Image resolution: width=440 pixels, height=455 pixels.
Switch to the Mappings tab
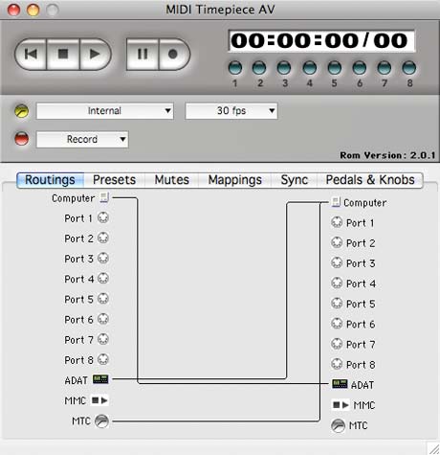pos(235,180)
